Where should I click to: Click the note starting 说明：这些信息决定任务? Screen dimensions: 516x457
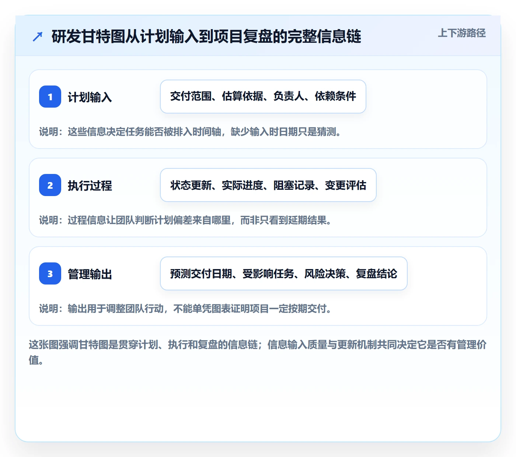(x=190, y=132)
